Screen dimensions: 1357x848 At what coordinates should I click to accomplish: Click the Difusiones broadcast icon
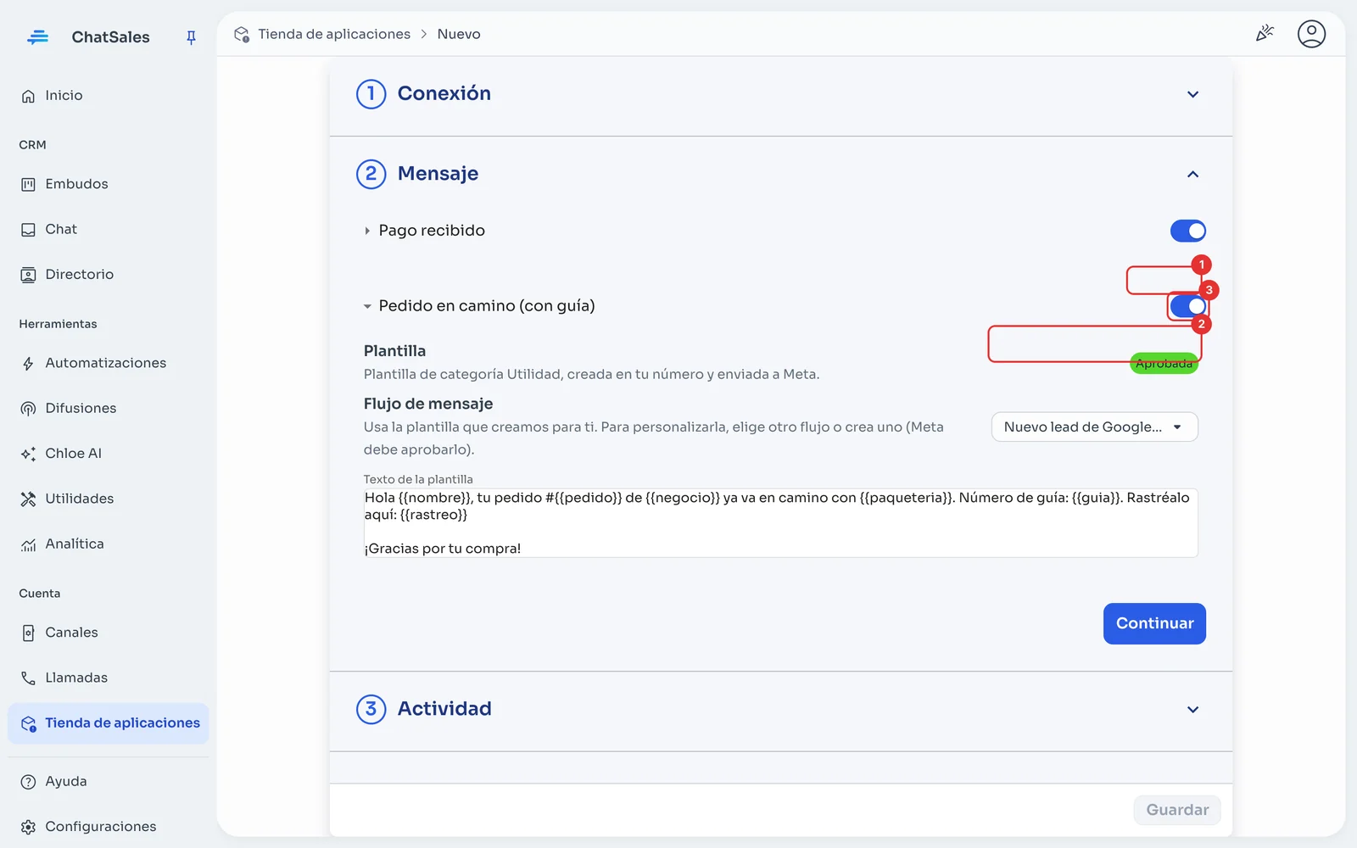28,409
